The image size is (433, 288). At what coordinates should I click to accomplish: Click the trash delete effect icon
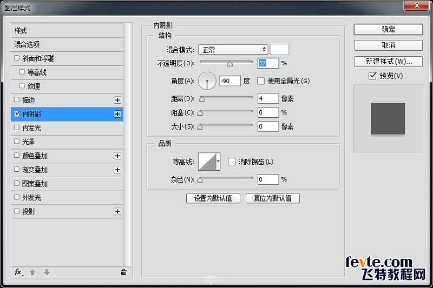123,272
